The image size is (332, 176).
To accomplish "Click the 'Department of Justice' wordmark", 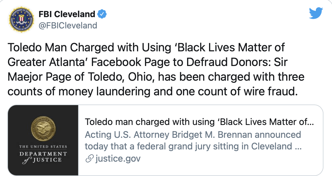I will point(43,157).
